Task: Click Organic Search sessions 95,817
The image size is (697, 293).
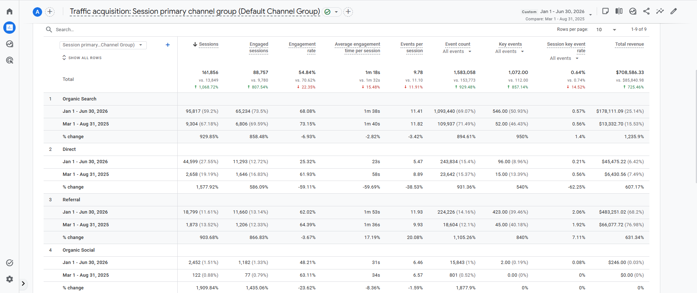Action: 193,111
